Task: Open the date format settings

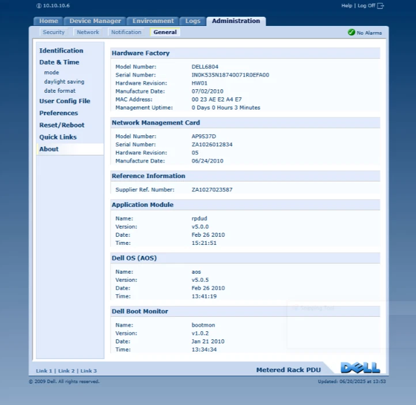Action: tap(60, 90)
